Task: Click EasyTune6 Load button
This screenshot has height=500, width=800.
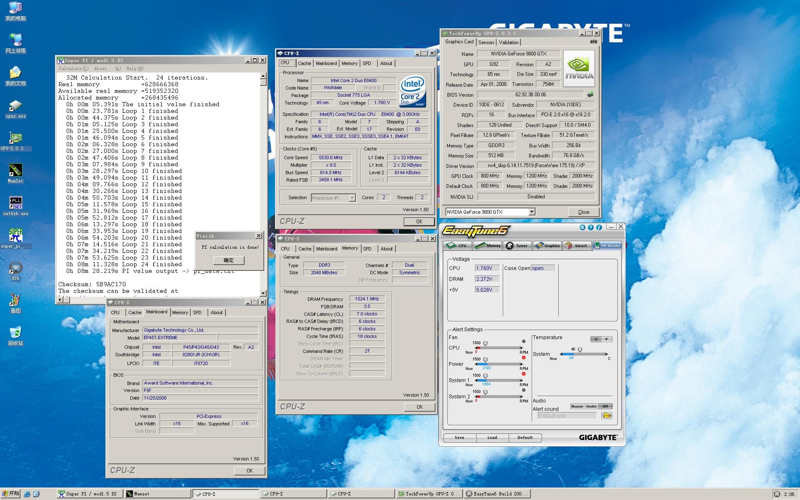Action: click(492, 437)
